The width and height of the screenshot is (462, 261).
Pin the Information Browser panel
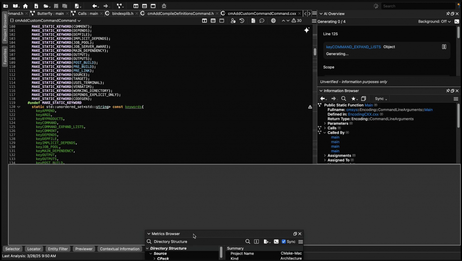448,91
